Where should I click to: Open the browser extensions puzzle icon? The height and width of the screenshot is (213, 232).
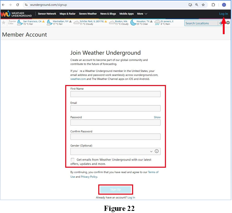pyautogui.click(x=213, y=5)
